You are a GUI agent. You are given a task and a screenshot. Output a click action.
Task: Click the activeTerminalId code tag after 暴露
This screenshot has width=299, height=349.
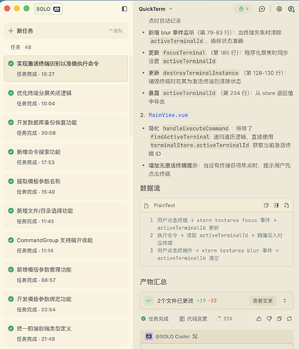pyautogui.click(x=189, y=93)
